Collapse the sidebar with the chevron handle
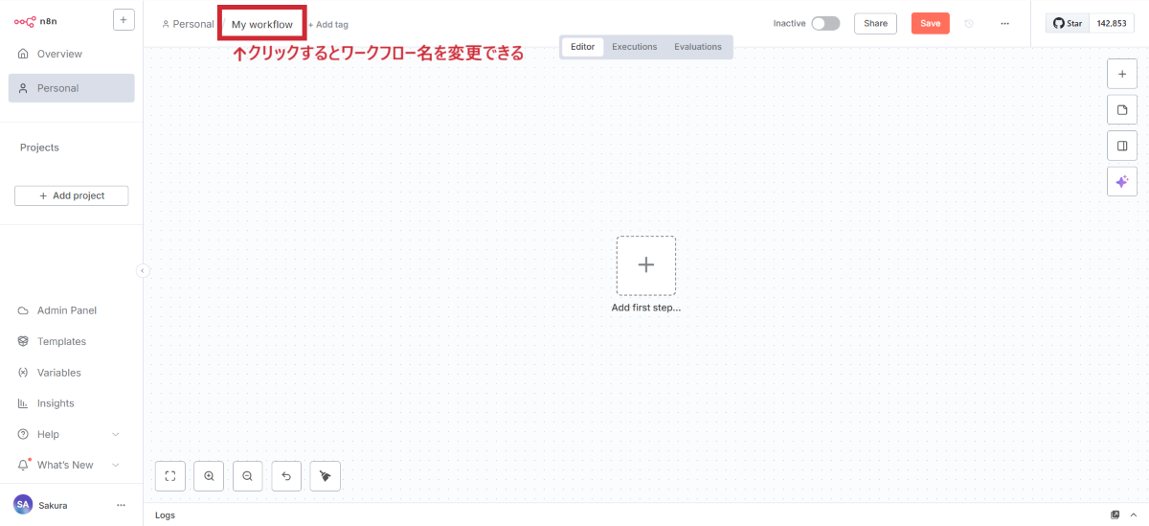 point(143,271)
